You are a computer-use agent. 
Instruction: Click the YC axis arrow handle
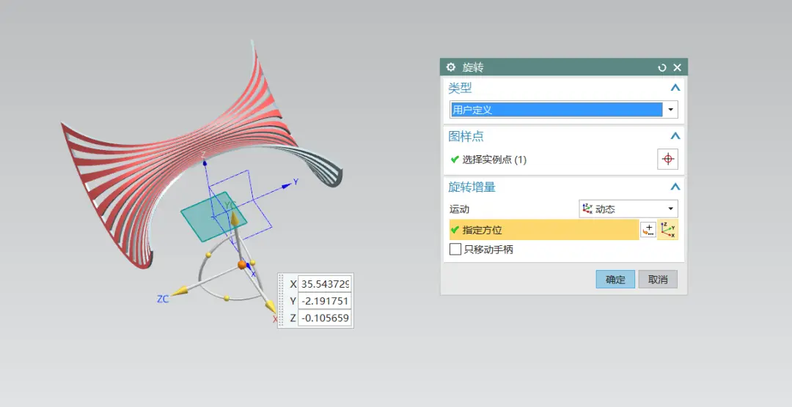235,218
